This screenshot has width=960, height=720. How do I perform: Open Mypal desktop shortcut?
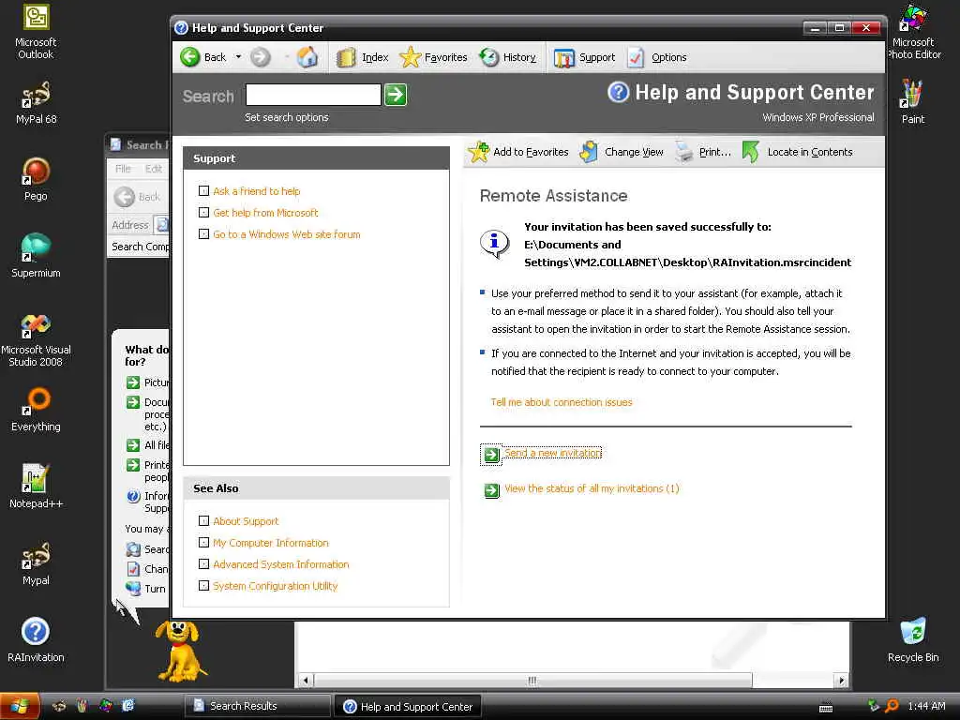point(36,563)
